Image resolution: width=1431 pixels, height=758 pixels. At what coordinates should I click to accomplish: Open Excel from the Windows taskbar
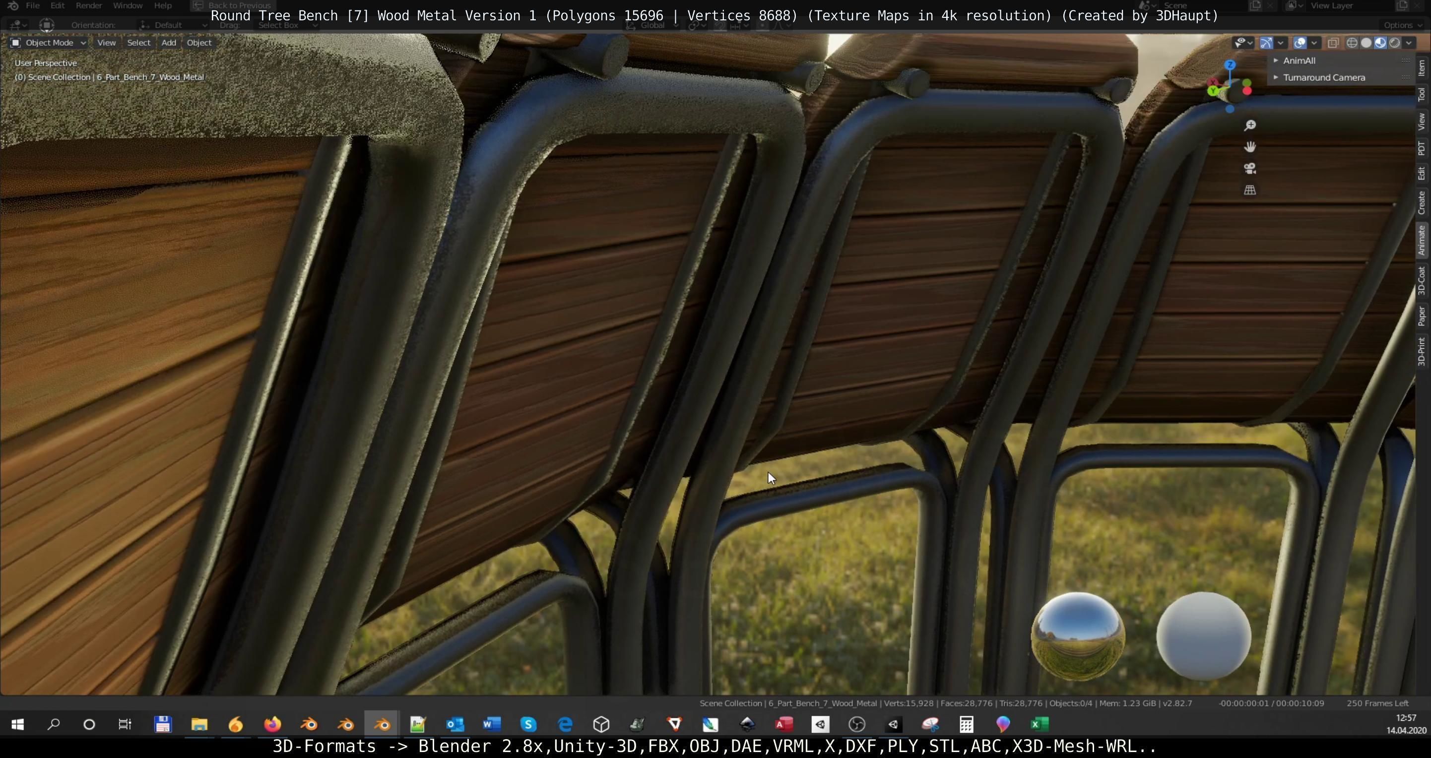[1040, 724]
